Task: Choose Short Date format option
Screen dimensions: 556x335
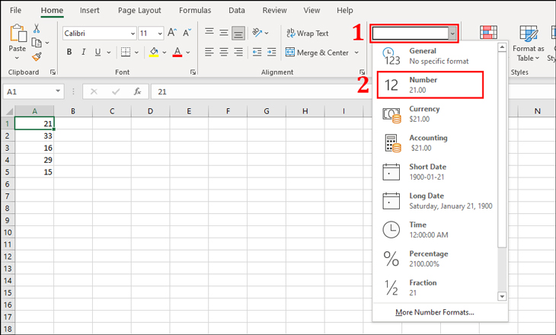Action: (435, 172)
